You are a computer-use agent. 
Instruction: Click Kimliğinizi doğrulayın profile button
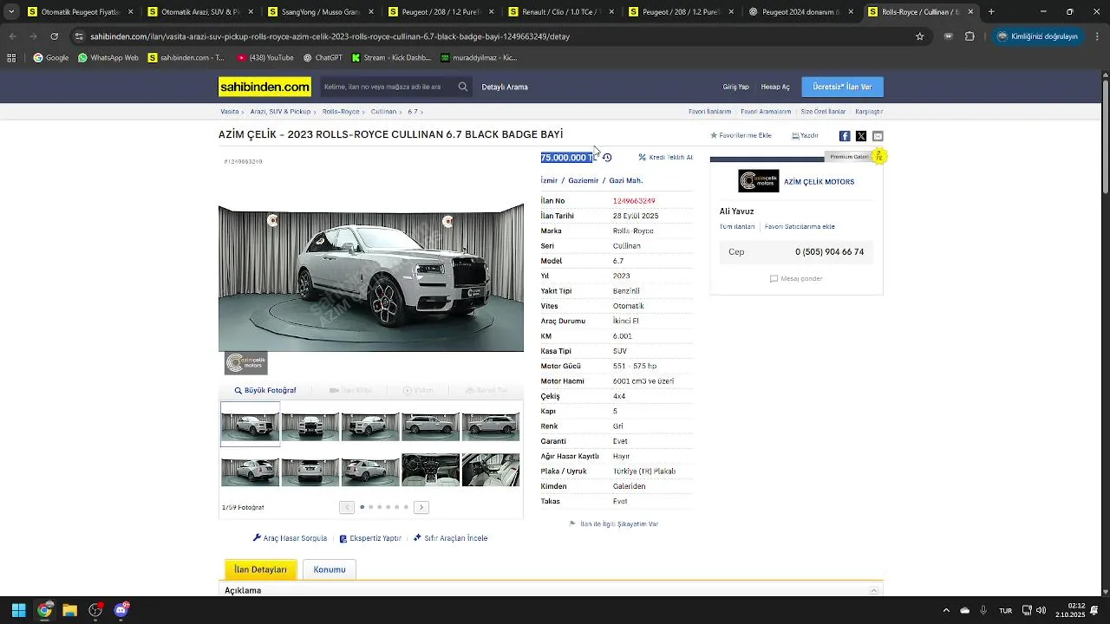[1037, 36]
